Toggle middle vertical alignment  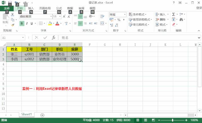(80, 16)
